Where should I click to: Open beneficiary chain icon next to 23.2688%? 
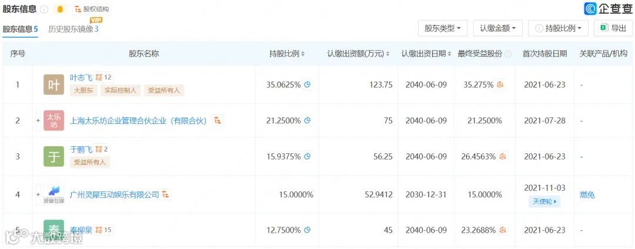502,230
